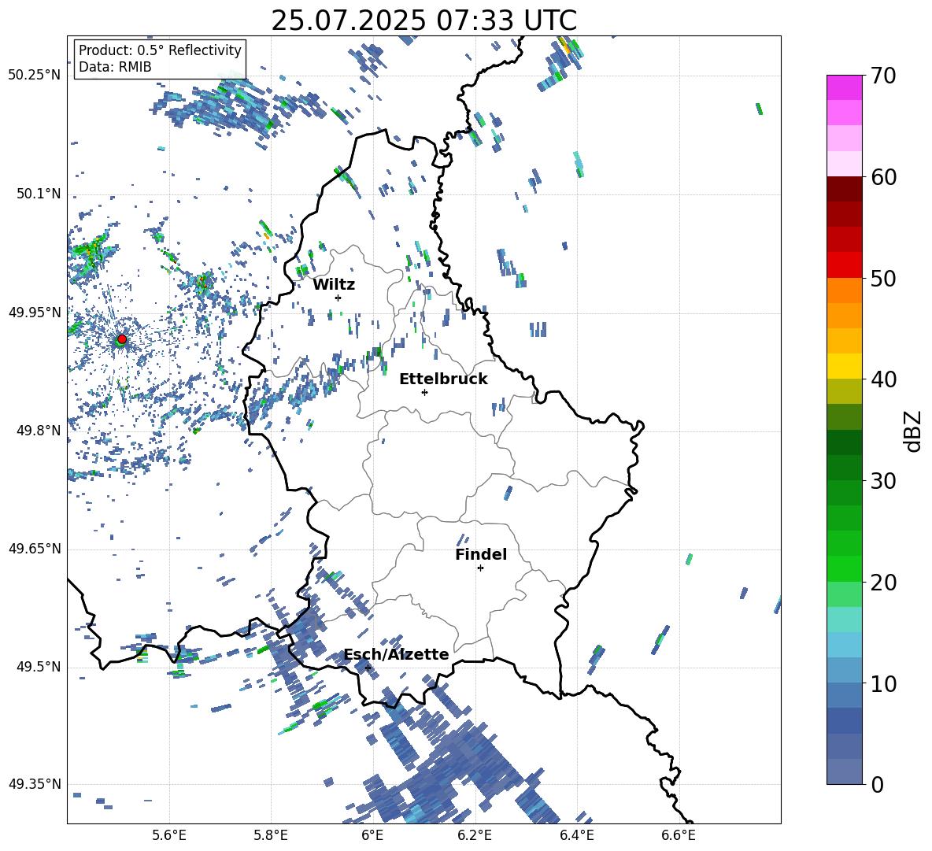Select the Findel city label

[481, 554]
